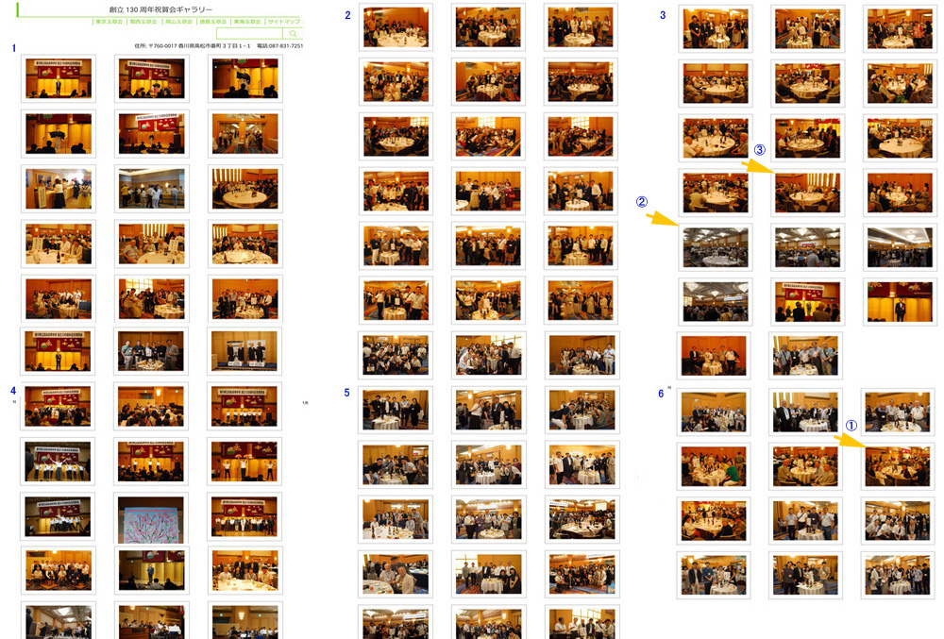Open the first thumbnail beside number 3

(715, 29)
